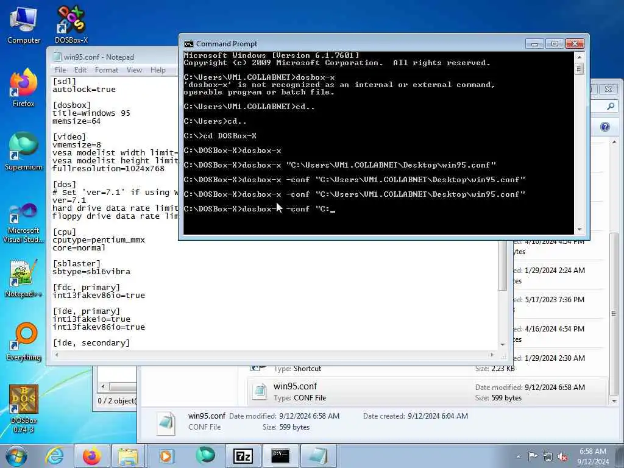
Task: Open the Notepad Help menu
Action: [158, 70]
